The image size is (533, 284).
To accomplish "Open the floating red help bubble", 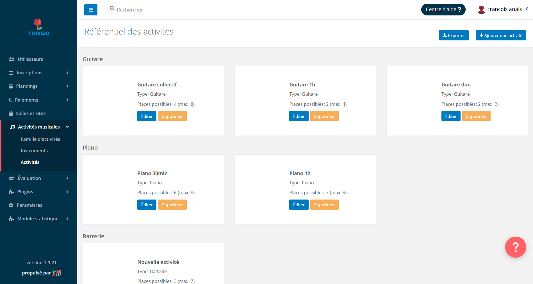I will click(516, 247).
